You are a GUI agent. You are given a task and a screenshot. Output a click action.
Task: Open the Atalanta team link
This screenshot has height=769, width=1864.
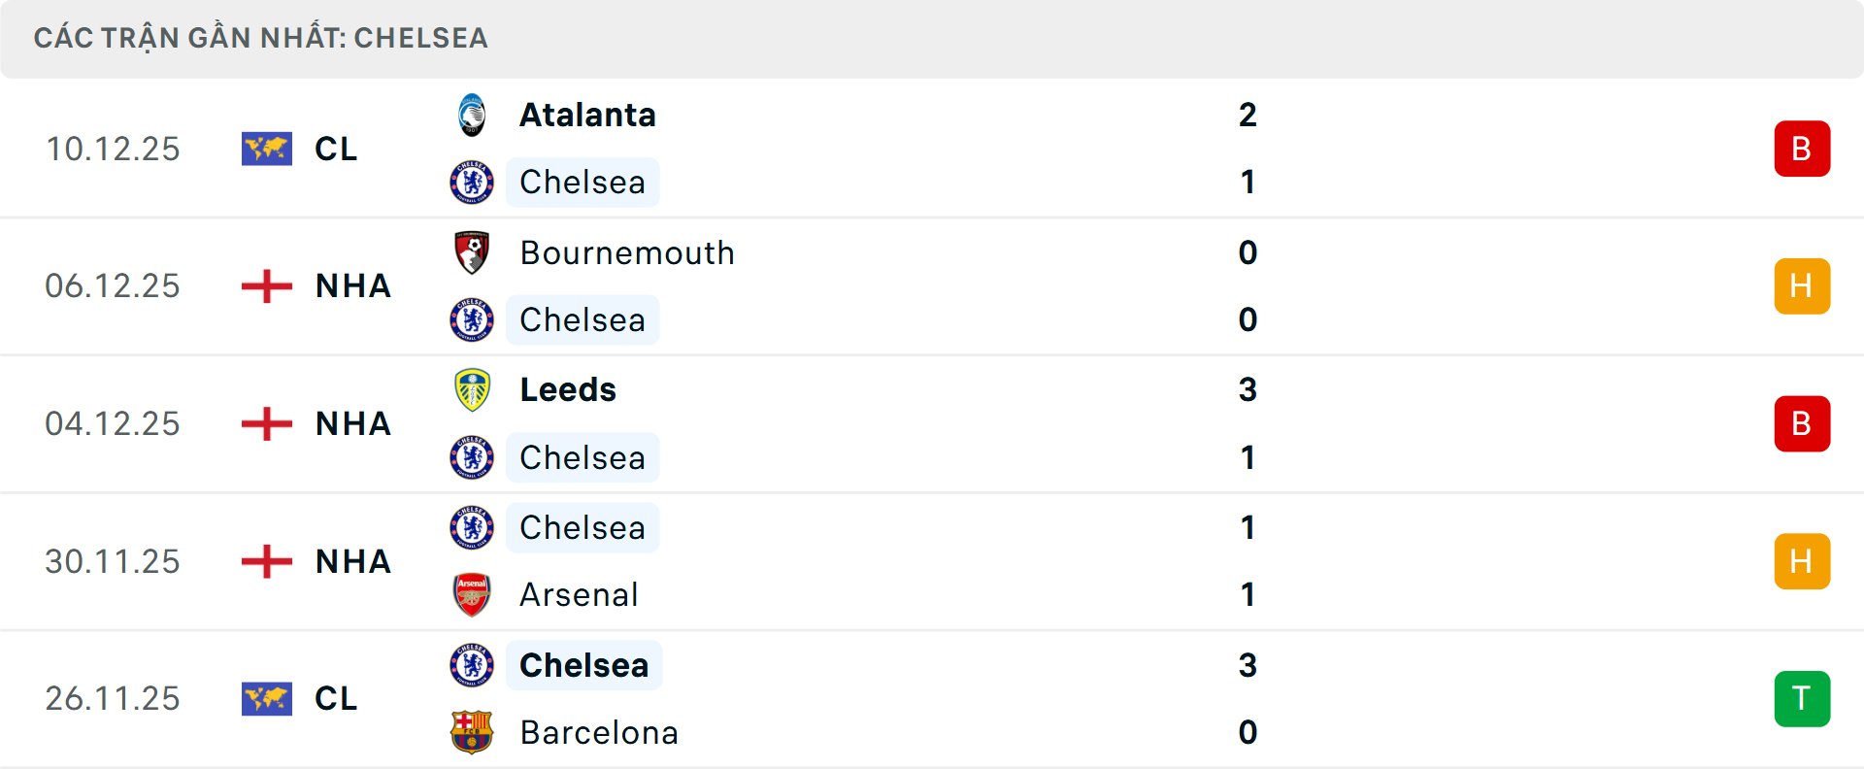click(587, 116)
